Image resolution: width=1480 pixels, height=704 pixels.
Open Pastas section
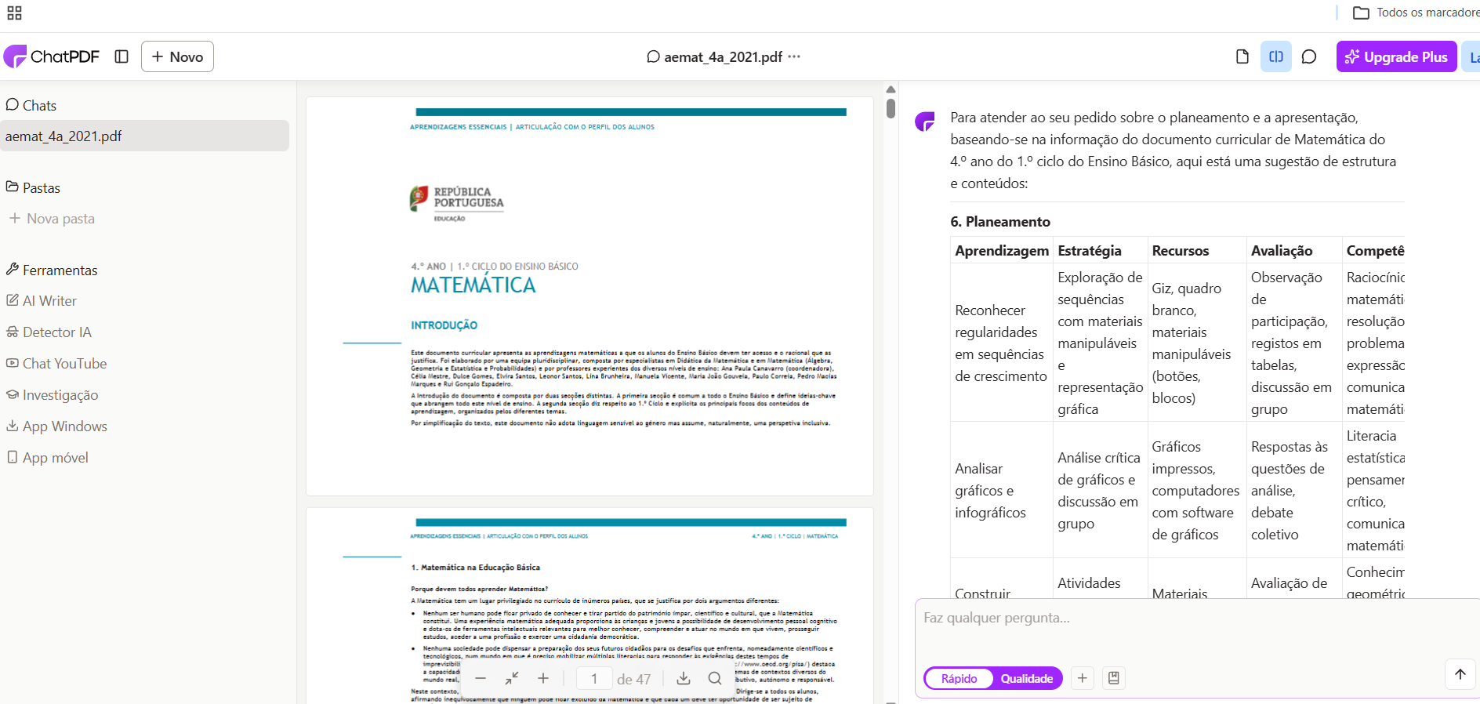click(33, 187)
